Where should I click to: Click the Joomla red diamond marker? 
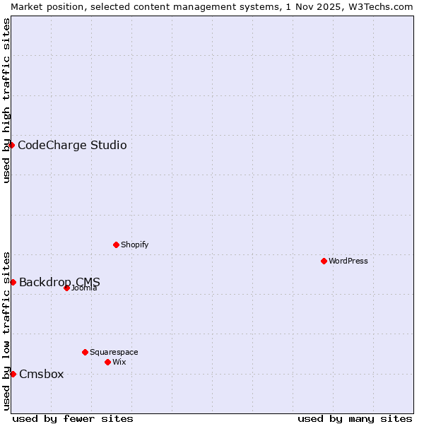tap(66, 288)
